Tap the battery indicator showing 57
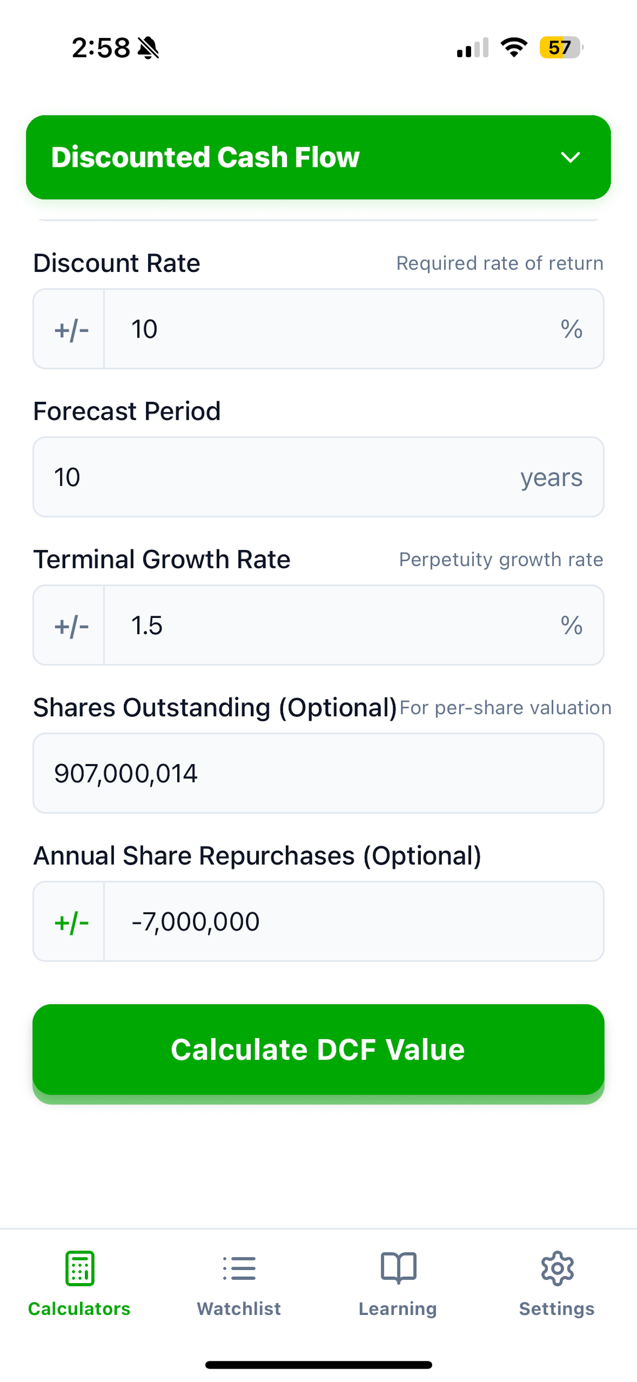Screen dimensions: 637x1382 561,48
